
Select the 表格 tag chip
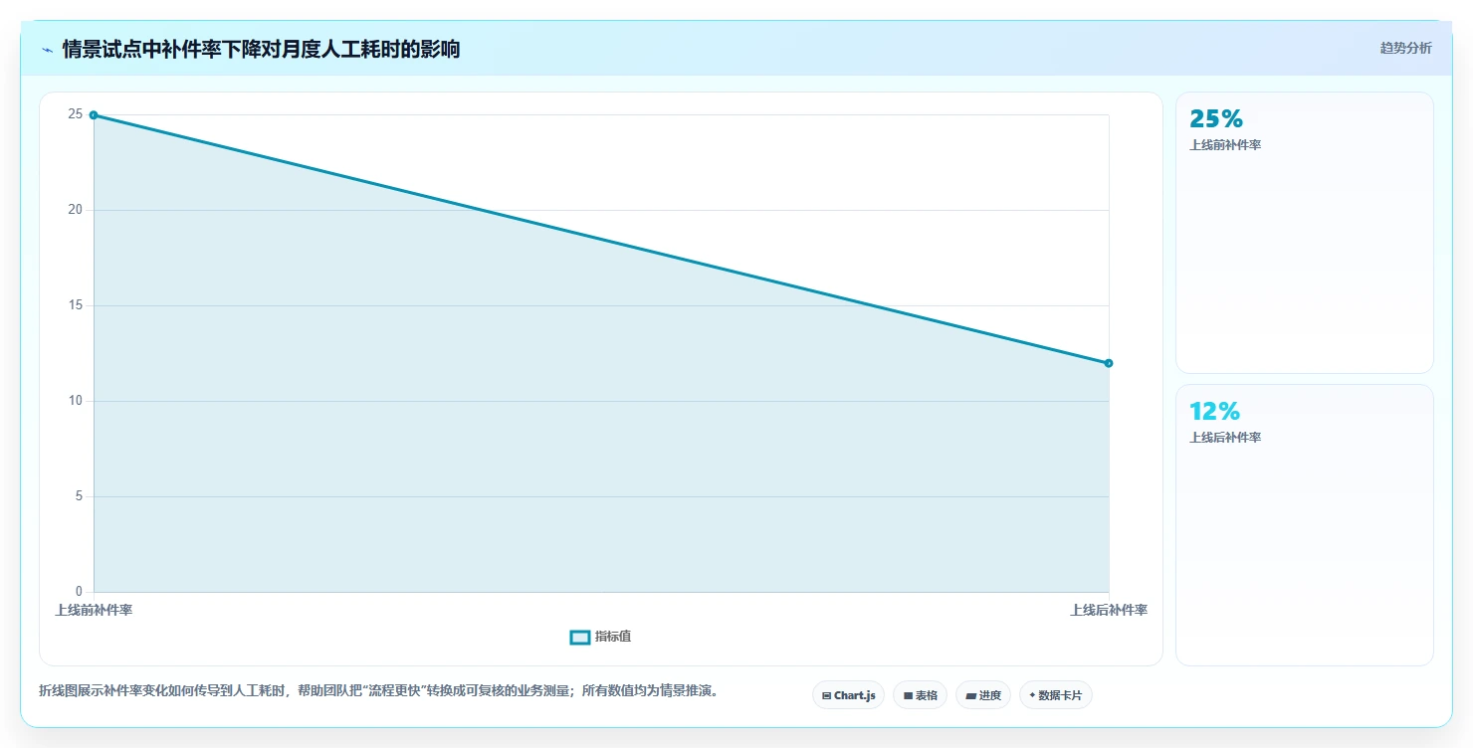(x=920, y=695)
